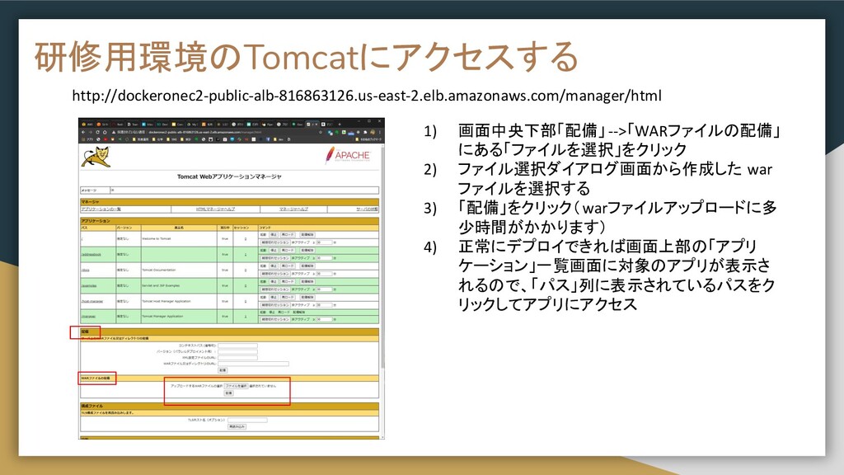
Task: Click the バージョン parallel deployment input field
Action: tap(238, 351)
